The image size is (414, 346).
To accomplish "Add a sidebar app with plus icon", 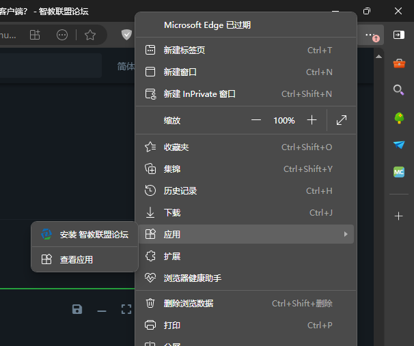I will click(399, 216).
